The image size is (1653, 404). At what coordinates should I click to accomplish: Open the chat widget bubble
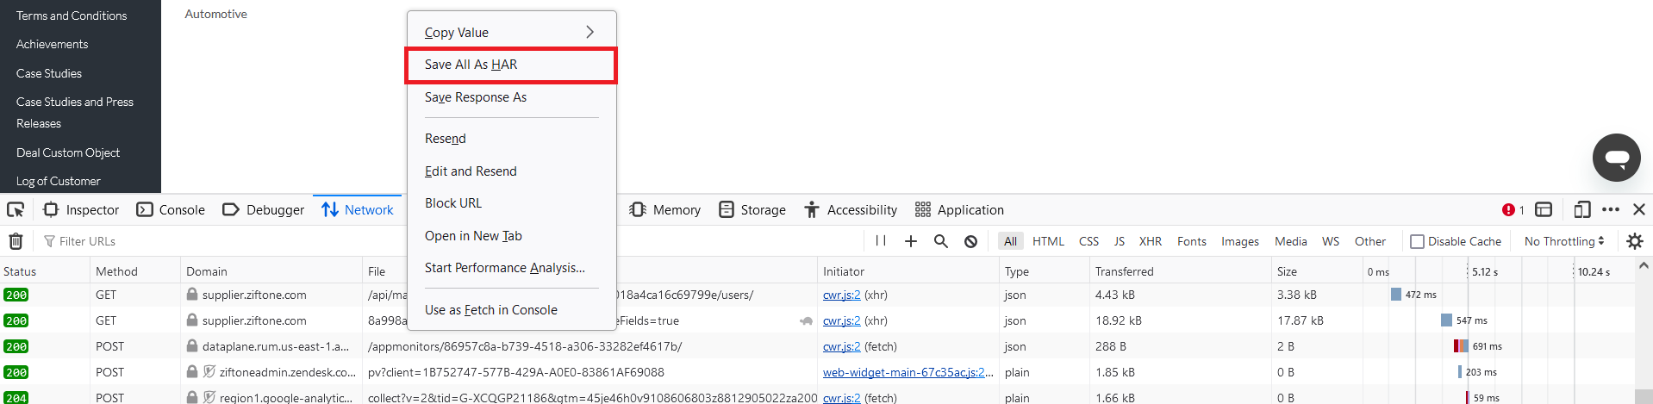tap(1616, 158)
